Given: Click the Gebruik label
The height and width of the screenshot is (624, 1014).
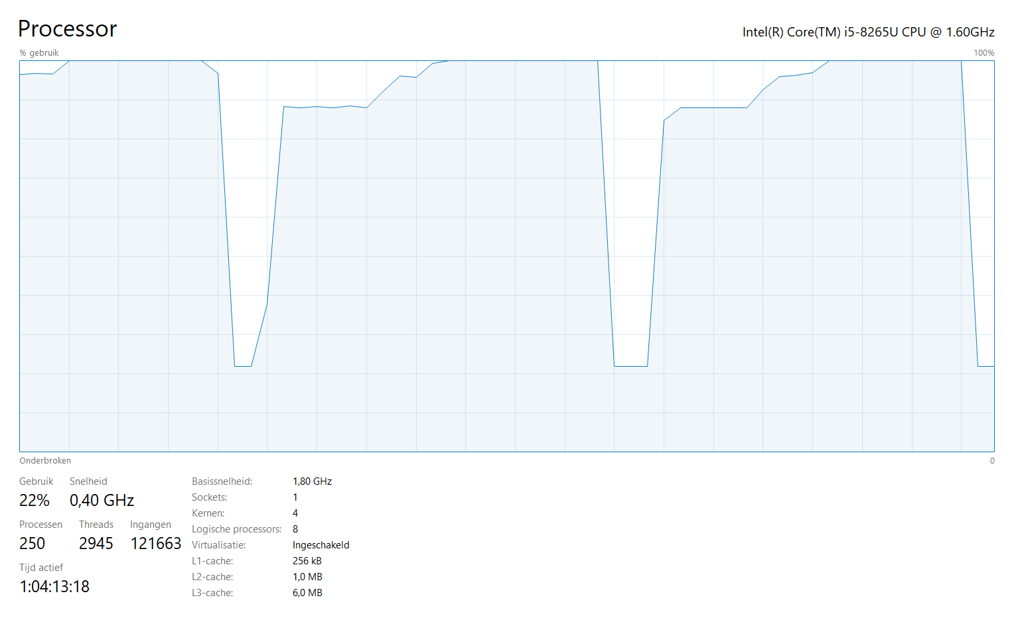Looking at the screenshot, I should 36,481.
